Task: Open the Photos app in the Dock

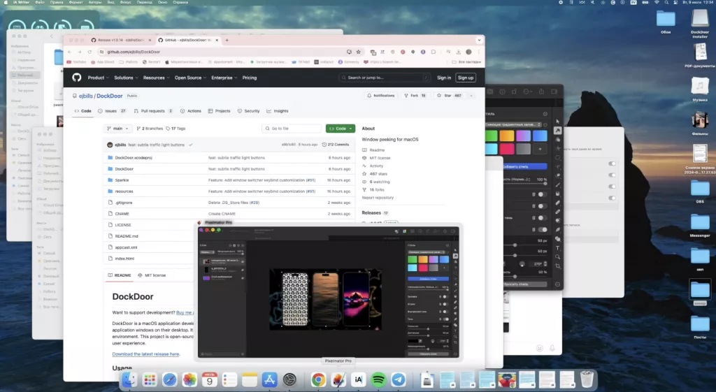Action: point(189,379)
